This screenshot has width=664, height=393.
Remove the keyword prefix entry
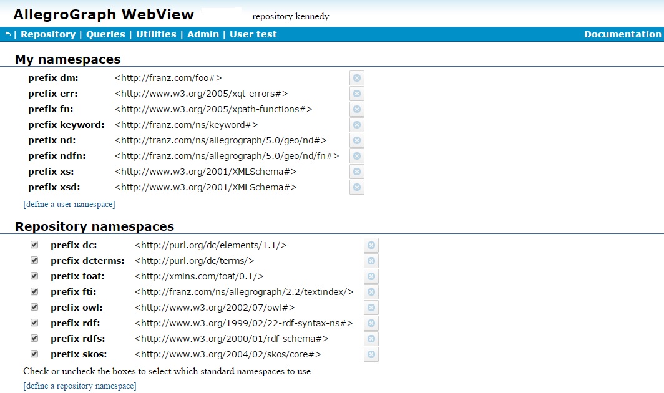[356, 125]
